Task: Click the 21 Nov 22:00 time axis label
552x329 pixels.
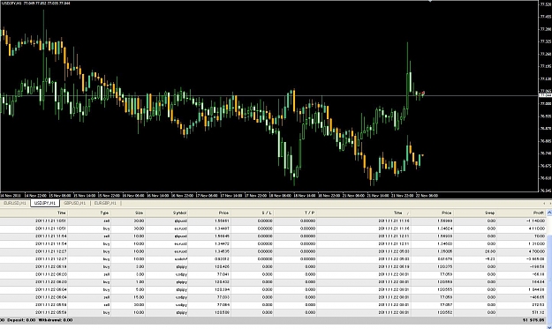Action: coord(403,196)
